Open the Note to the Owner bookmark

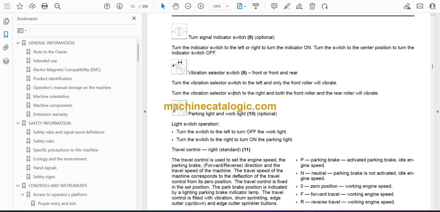(50, 52)
